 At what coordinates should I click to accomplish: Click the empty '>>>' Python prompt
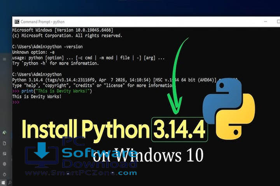(x=16, y=102)
